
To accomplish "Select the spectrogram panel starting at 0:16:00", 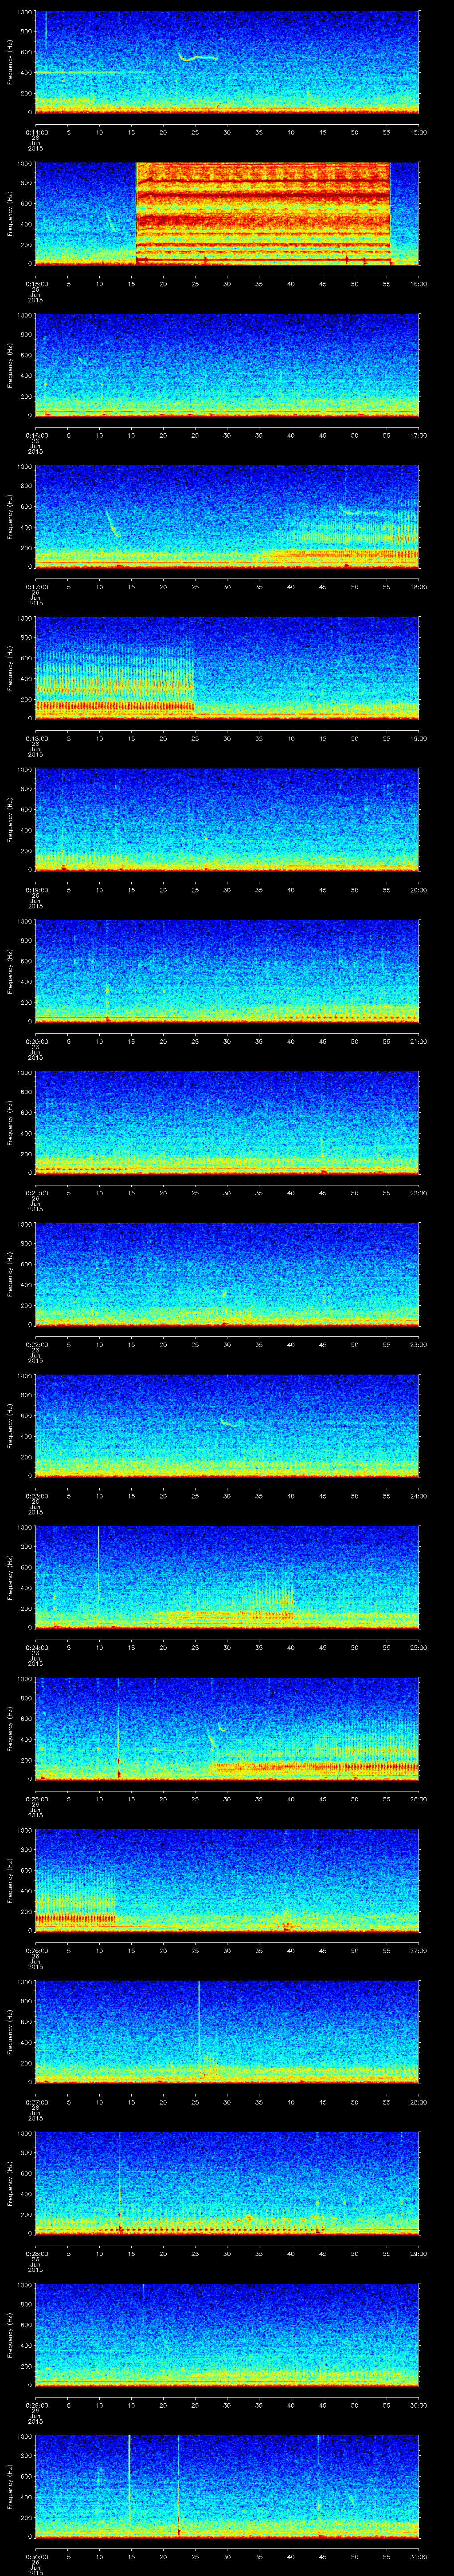I will pos(227,365).
